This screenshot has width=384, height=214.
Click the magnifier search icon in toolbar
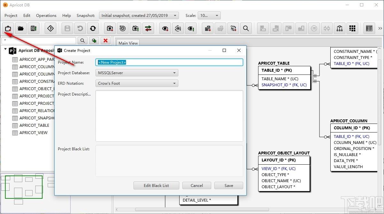[246, 28]
